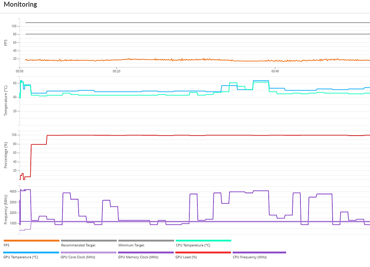Click the Frequency (MHz) axis title
This screenshot has height=267, width=370.
6,210
